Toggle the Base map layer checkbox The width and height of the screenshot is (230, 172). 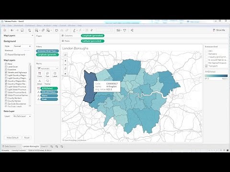(6, 64)
